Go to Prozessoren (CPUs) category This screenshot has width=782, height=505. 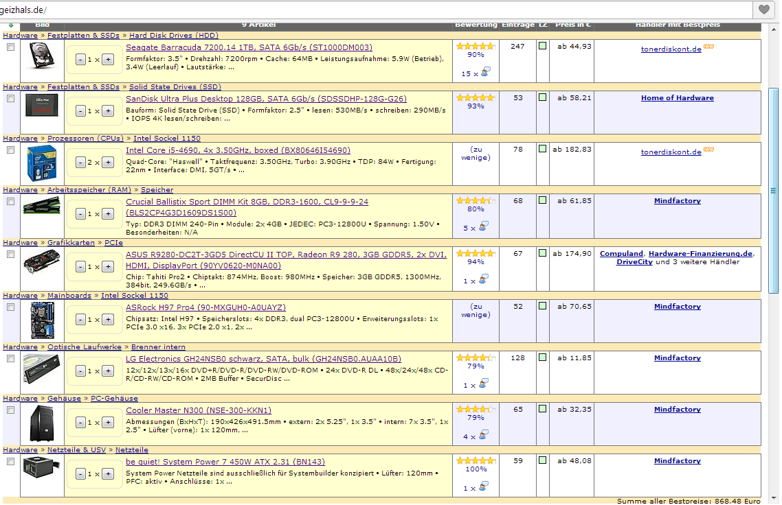pyautogui.click(x=85, y=139)
